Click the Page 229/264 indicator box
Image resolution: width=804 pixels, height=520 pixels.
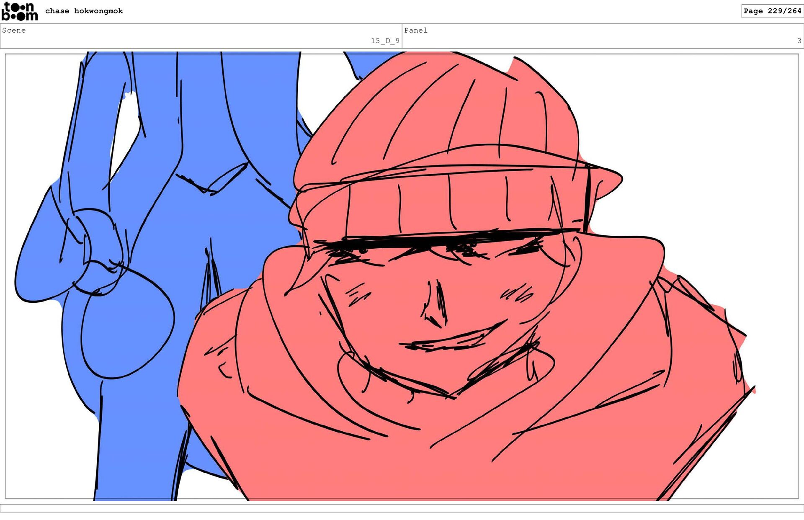coord(772,11)
